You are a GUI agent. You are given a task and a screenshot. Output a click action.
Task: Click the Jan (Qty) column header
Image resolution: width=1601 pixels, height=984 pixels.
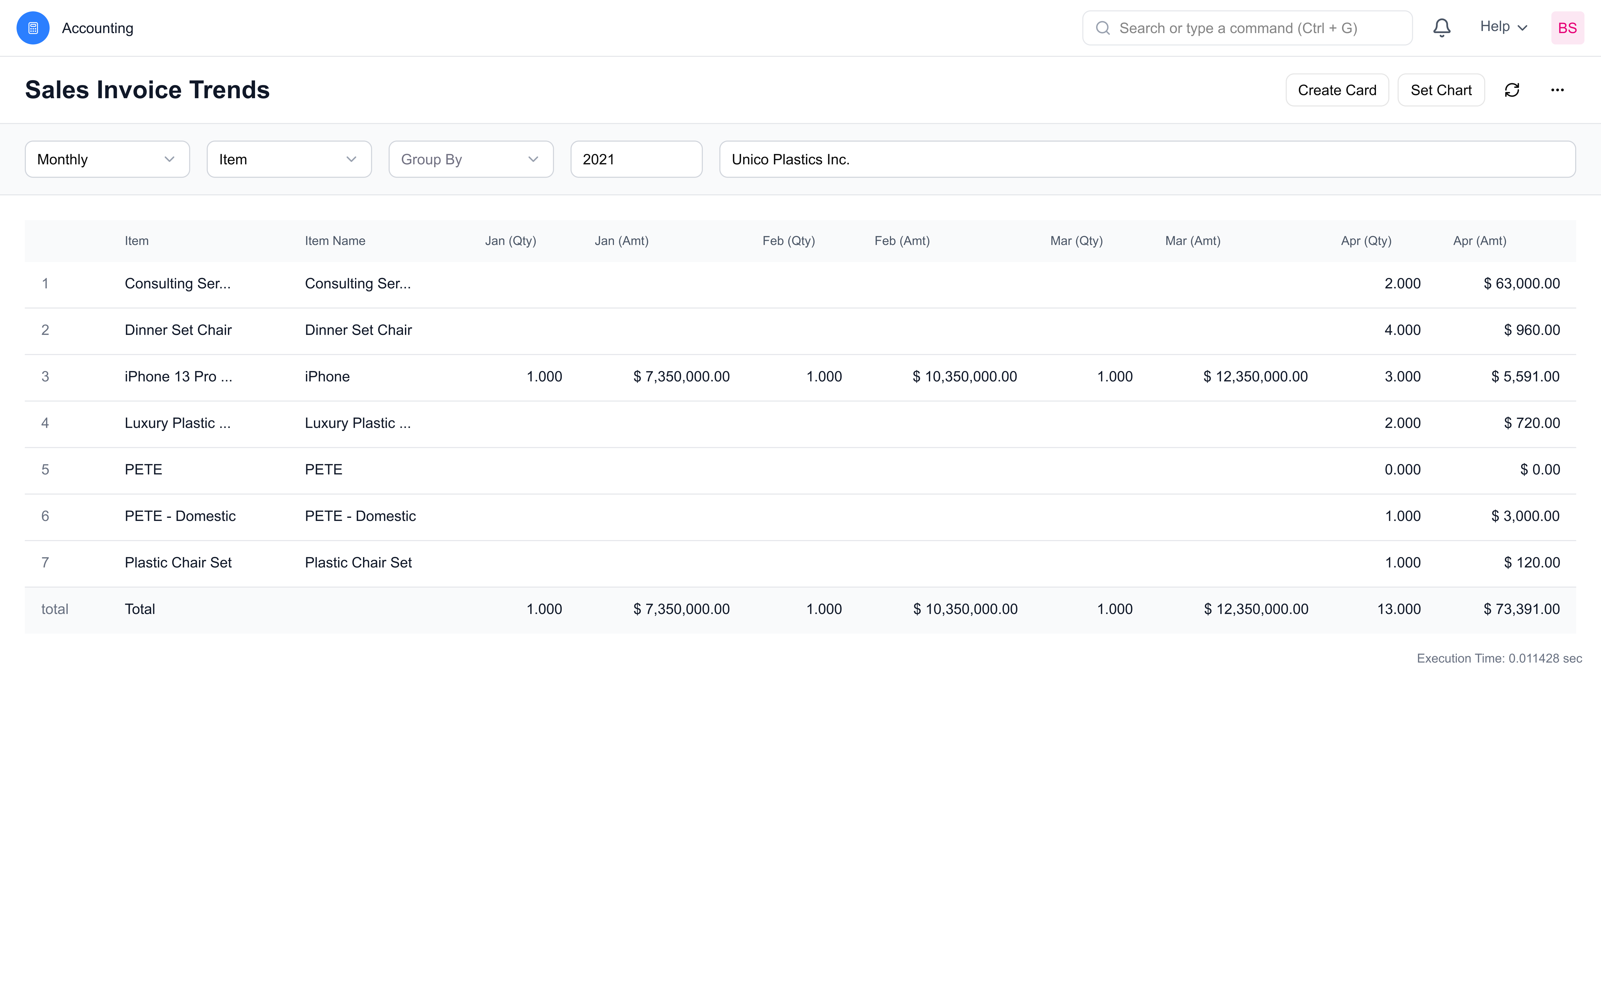click(510, 241)
